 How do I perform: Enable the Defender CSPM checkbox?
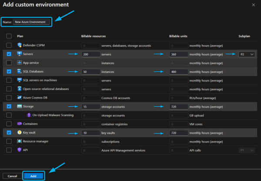coord(9,45)
